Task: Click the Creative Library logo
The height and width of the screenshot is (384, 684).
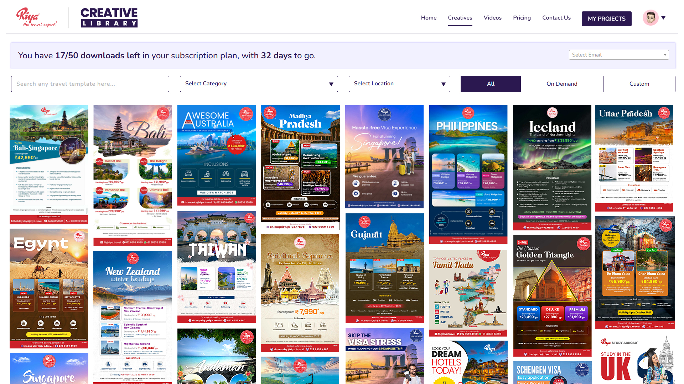Action: click(109, 17)
